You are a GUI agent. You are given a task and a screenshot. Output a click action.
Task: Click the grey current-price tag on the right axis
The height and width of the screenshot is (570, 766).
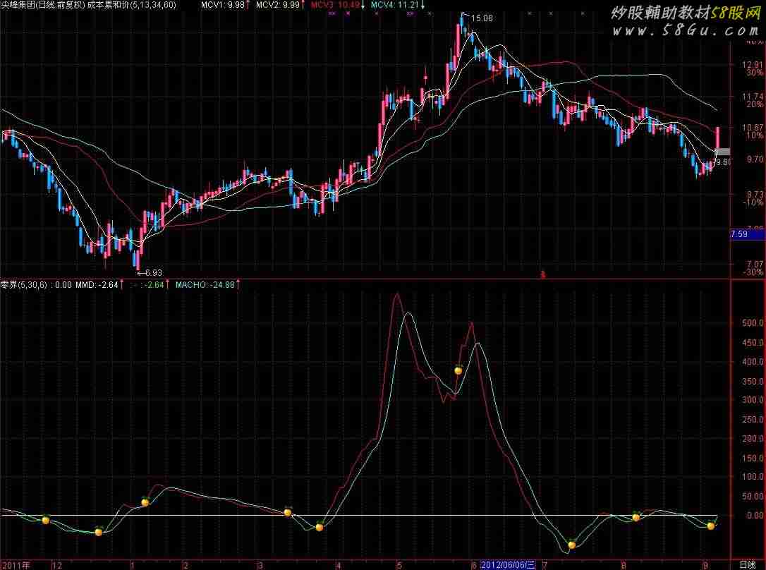(x=723, y=152)
